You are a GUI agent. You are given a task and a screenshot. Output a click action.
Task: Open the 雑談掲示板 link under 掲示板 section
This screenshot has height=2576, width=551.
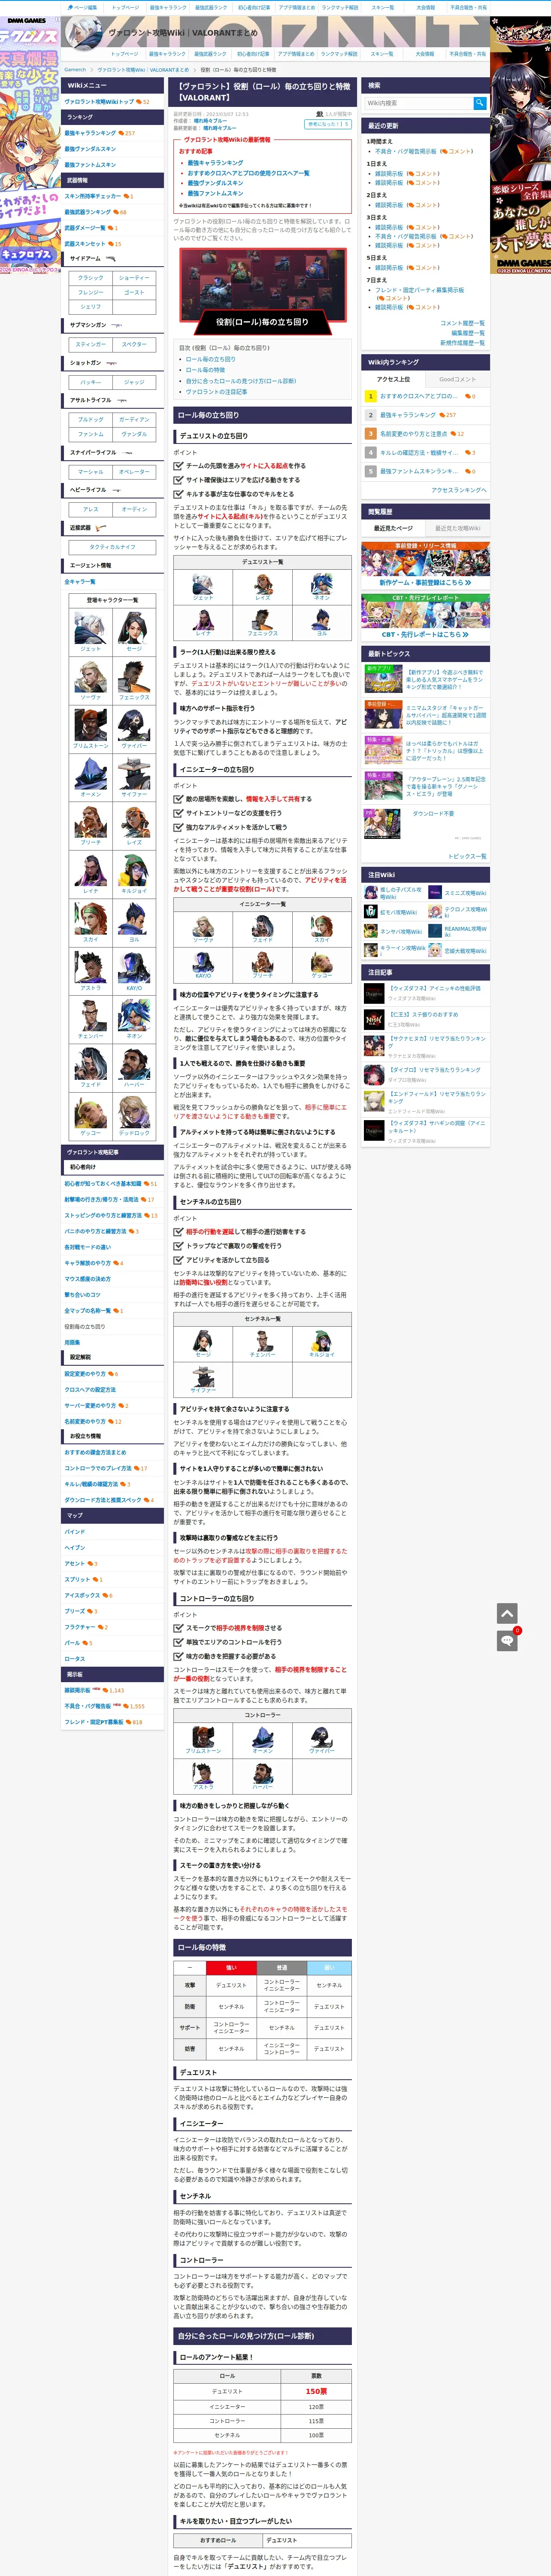tap(77, 1690)
